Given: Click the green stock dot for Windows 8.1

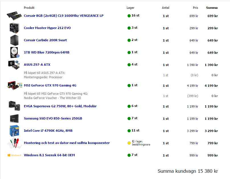Looking at the screenshot, I should tap(129, 155).
